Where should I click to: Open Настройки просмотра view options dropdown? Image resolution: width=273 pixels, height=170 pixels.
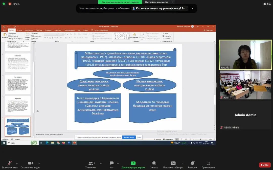coord(158,2)
